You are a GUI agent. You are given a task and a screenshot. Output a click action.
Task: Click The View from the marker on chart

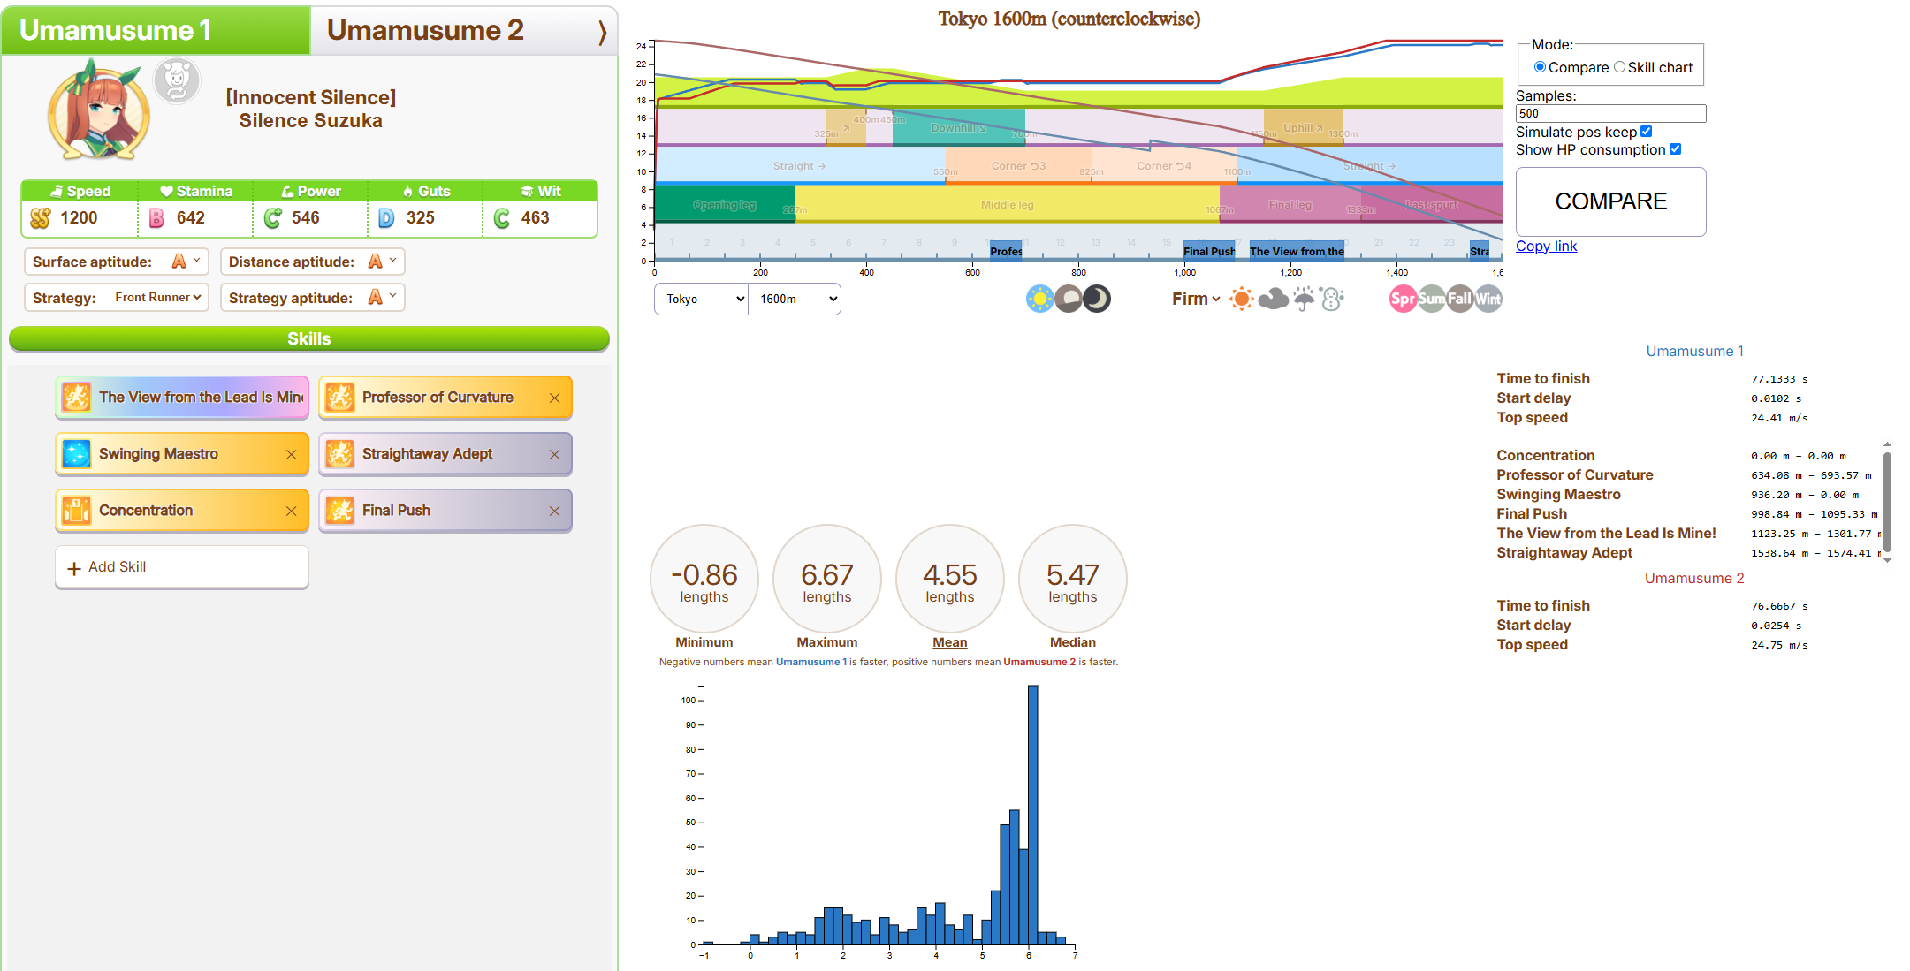click(1297, 251)
